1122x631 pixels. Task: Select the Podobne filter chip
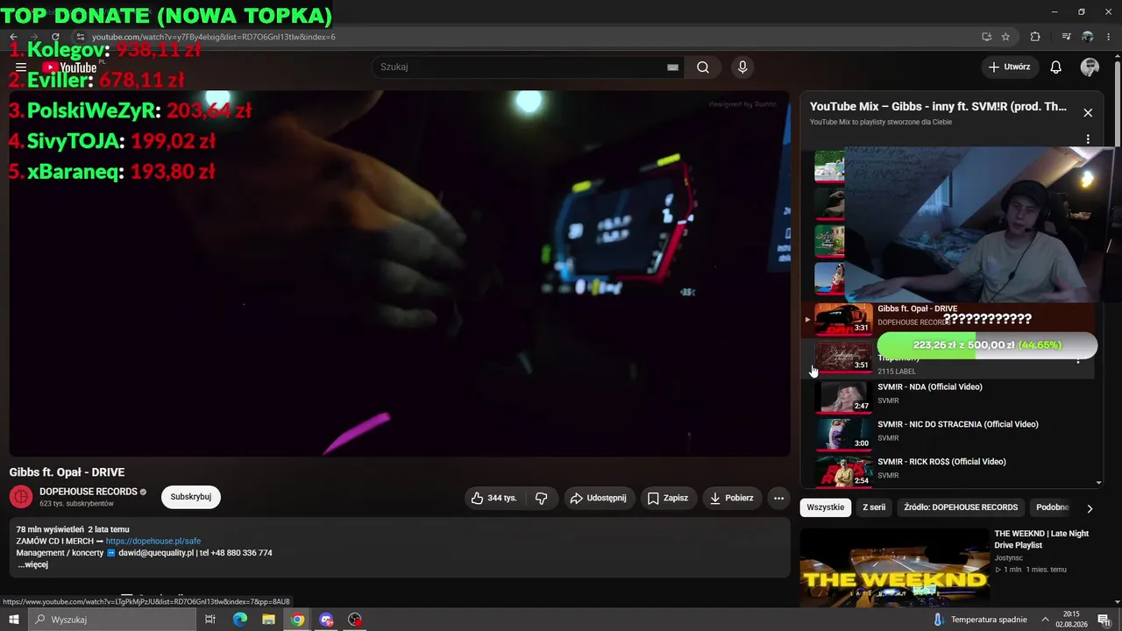(x=1053, y=507)
